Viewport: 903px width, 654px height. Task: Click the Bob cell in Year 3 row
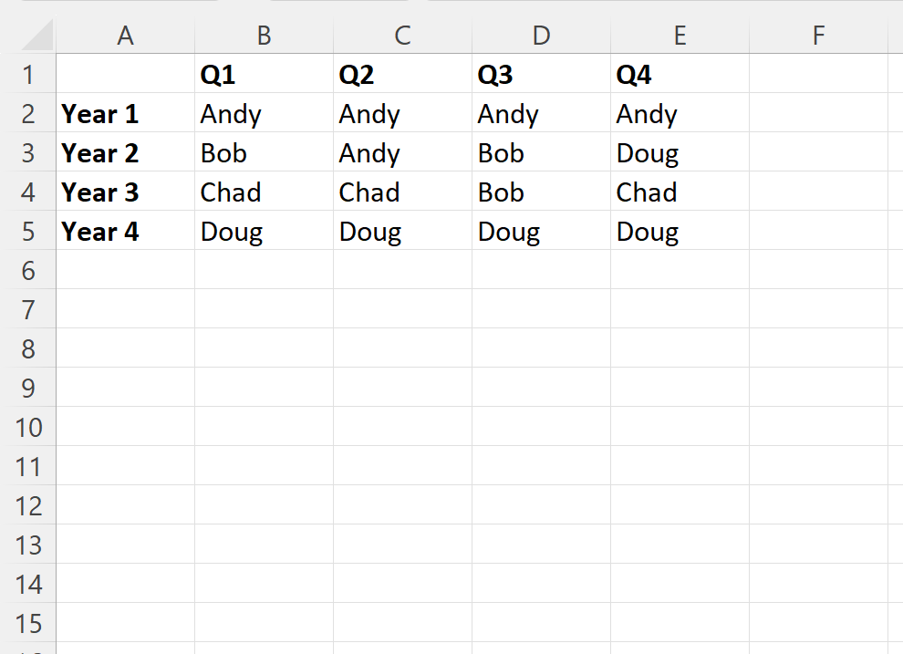541,192
